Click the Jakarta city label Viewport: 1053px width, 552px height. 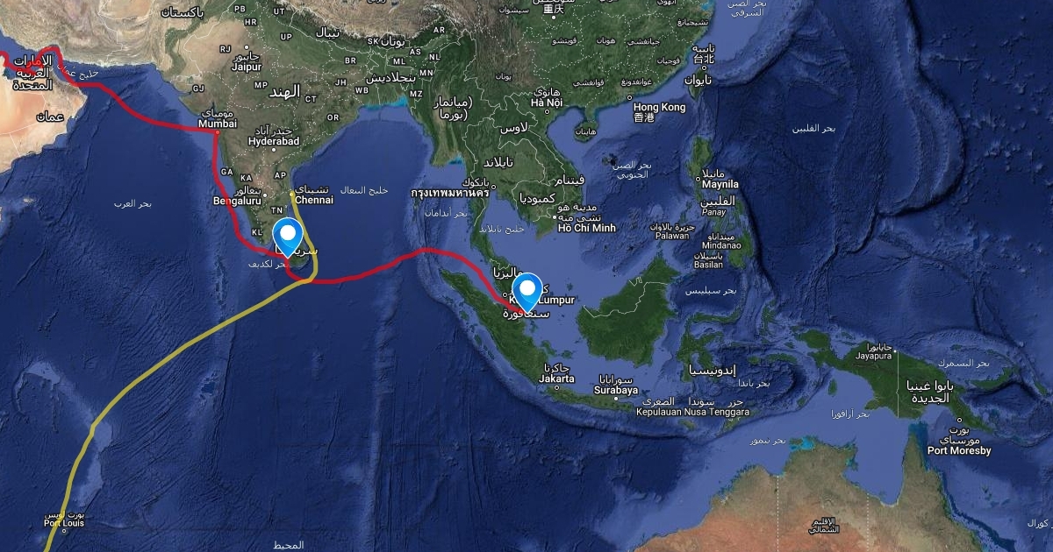pos(558,379)
